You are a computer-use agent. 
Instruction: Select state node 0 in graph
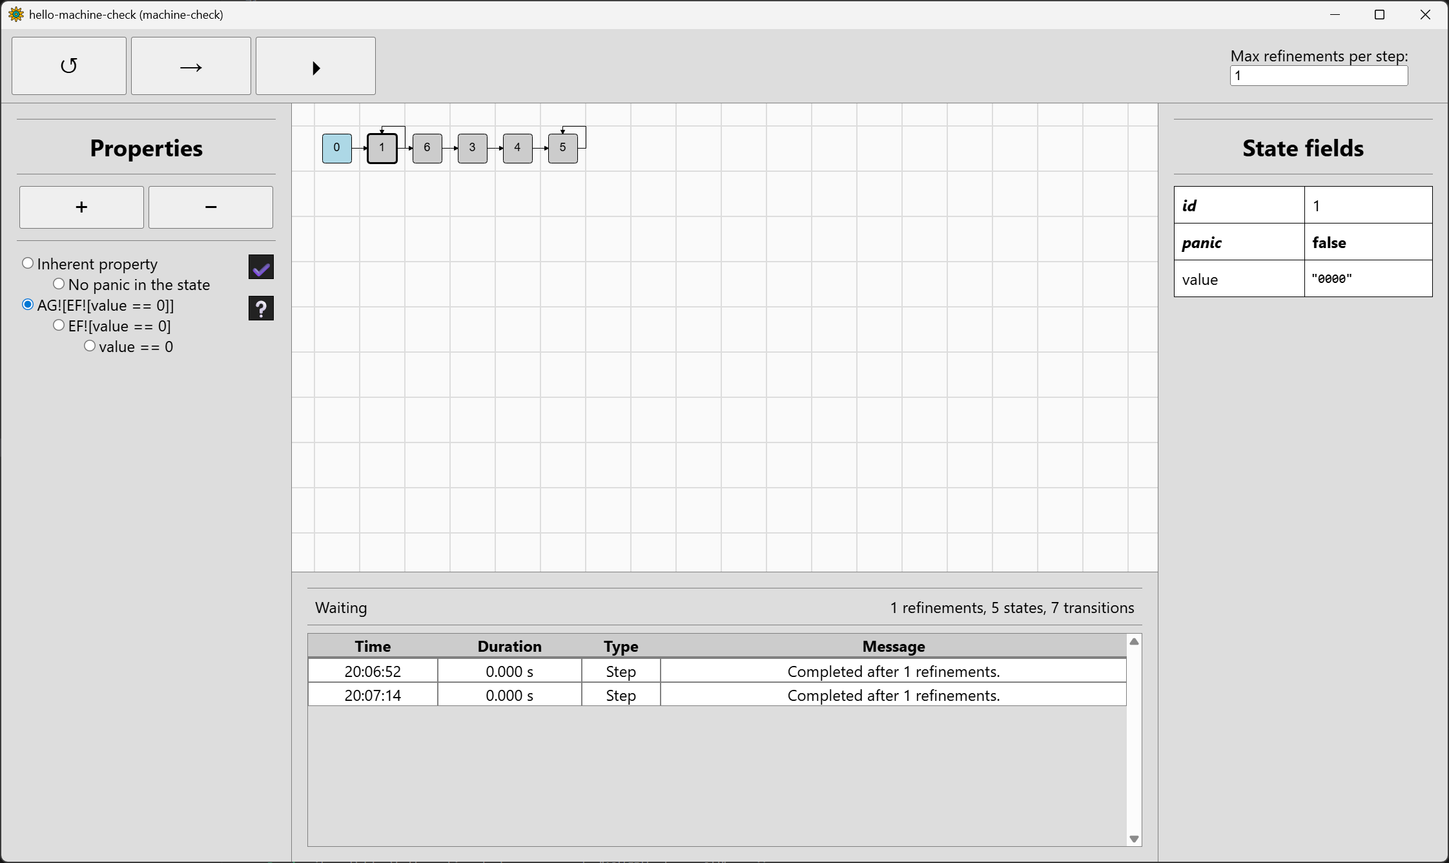(x=336, y=148)
